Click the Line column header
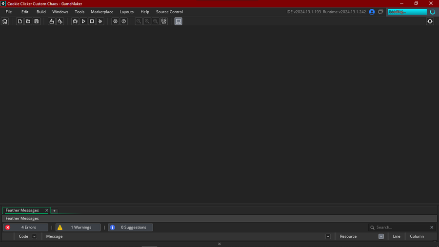 point(397,236)
